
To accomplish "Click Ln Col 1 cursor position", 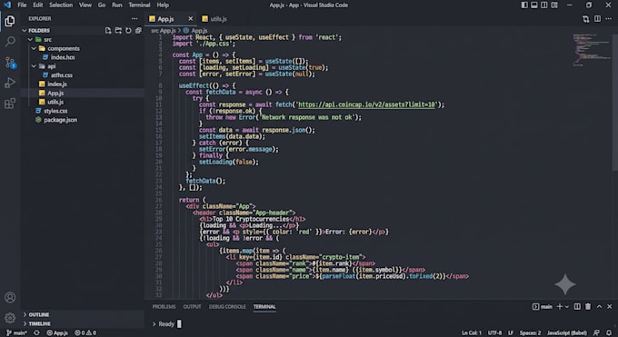I will [472, 333].
